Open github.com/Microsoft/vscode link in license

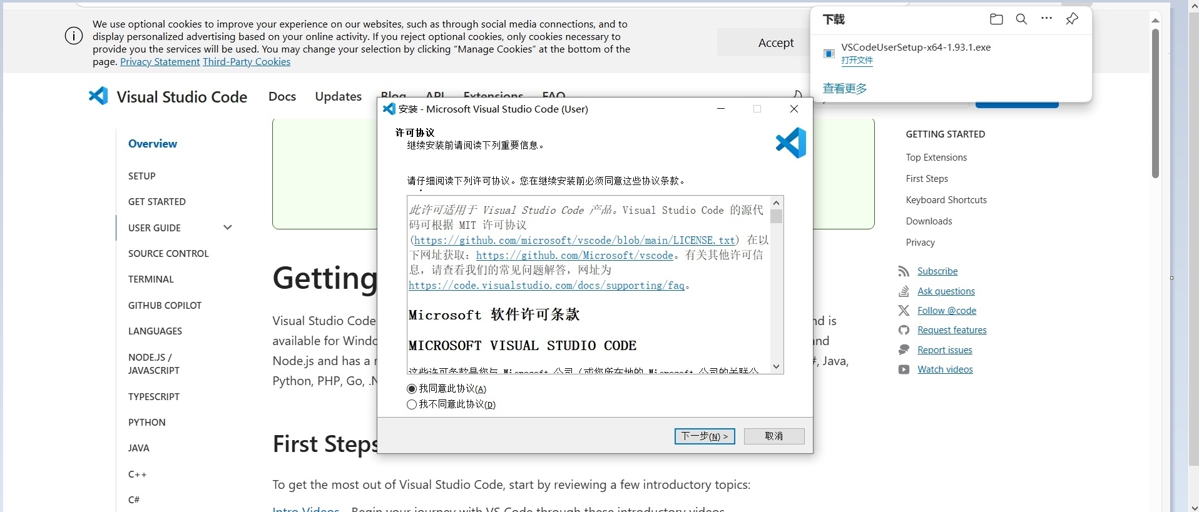pyautogui.click(x=574, y=256)
